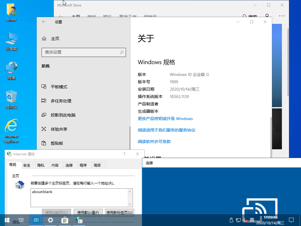Go back in the Settings window
The height and width of the screenshot is (226, 301).
click(44, 22)
